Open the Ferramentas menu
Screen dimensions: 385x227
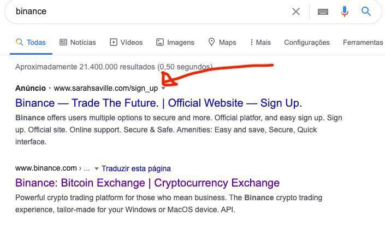(x=363, y=42)
